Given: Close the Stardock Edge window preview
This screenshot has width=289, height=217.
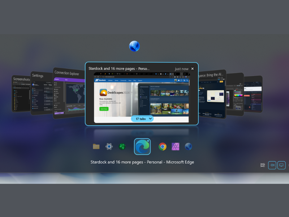Looking at the screenshot, I should click(x=193, y=69).
